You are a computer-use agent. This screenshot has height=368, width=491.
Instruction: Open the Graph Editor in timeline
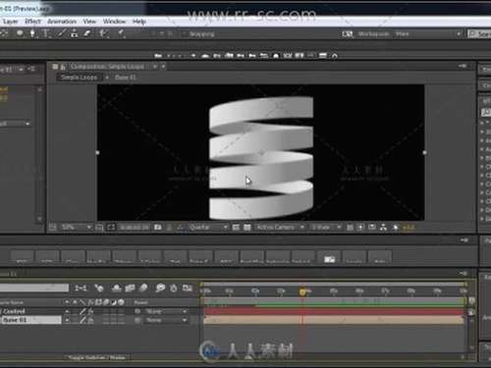[188, 288]
